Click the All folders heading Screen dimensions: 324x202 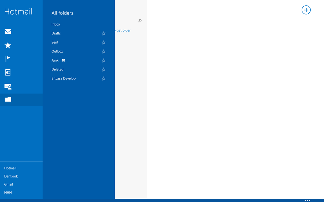tap(62, 13)
